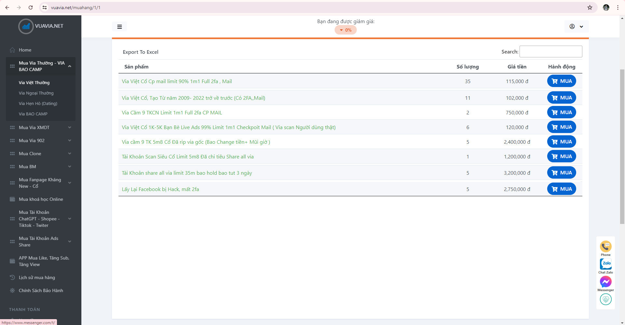Sort by Sản phẩm column header
The image size is (625, 325).
click(136, 67)
